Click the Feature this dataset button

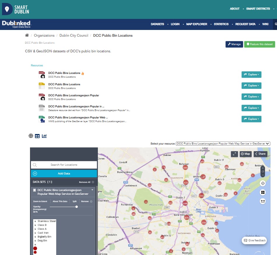[x=259, y=44]
